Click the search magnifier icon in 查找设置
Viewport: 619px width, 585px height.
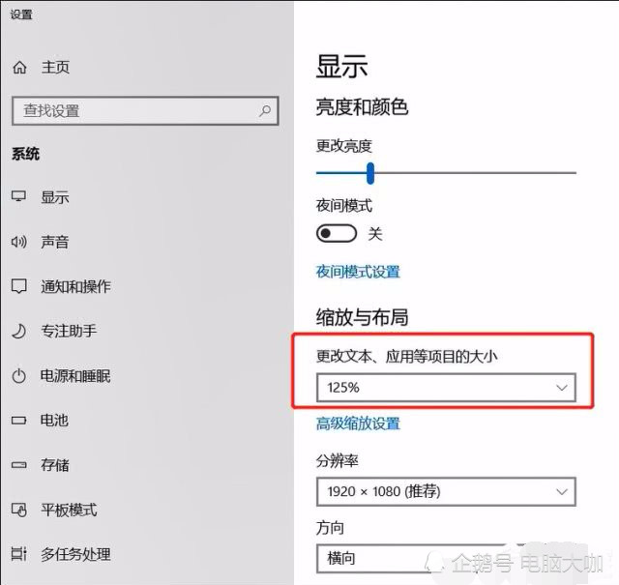point(265,111)
